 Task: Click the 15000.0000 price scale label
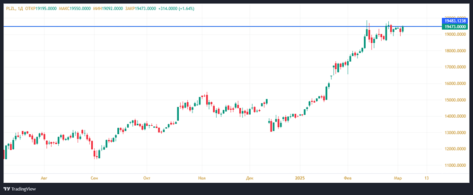(x=453, y=100)
